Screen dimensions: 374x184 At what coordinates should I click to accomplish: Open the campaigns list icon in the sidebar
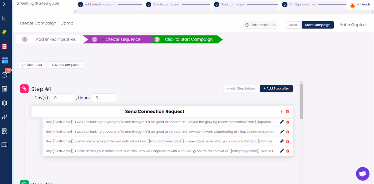4,46
